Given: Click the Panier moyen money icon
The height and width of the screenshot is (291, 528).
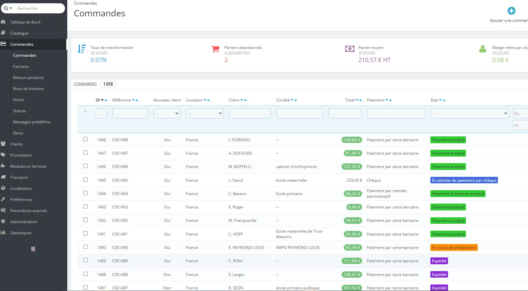Looking at the screenshot, I should [x=350, y=49].
